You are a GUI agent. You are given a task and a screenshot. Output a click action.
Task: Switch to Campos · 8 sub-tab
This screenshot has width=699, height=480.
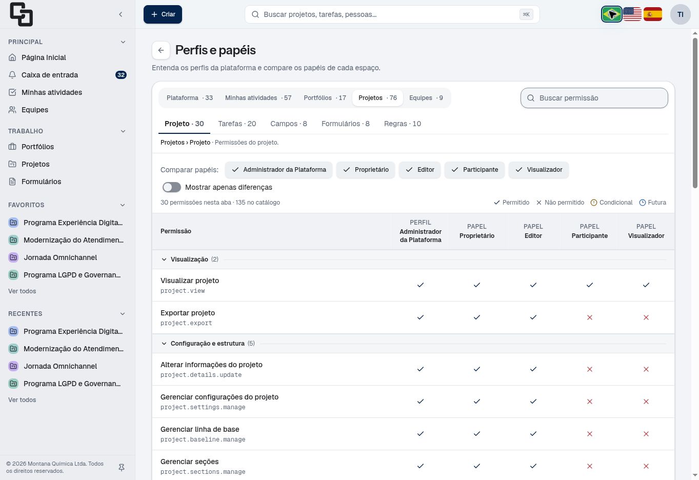289,124
